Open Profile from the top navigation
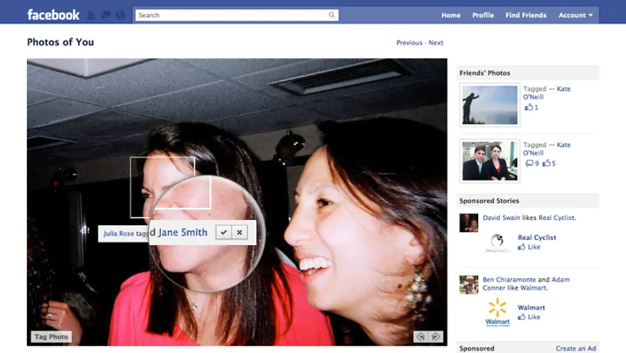 [x=483, y=15]
